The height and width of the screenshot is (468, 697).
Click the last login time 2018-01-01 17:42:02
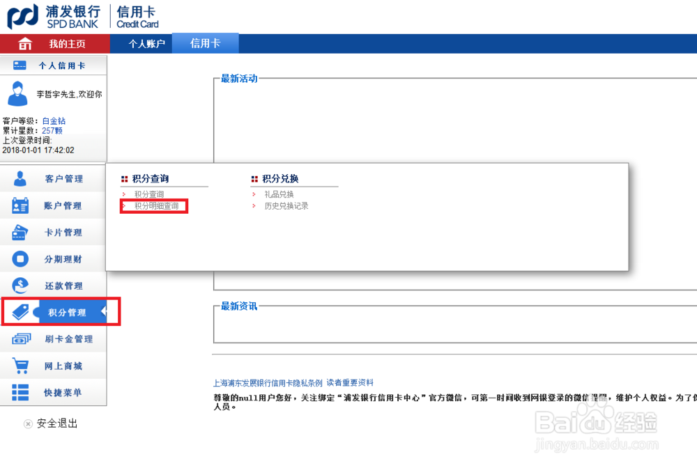[x=38, y=150]
